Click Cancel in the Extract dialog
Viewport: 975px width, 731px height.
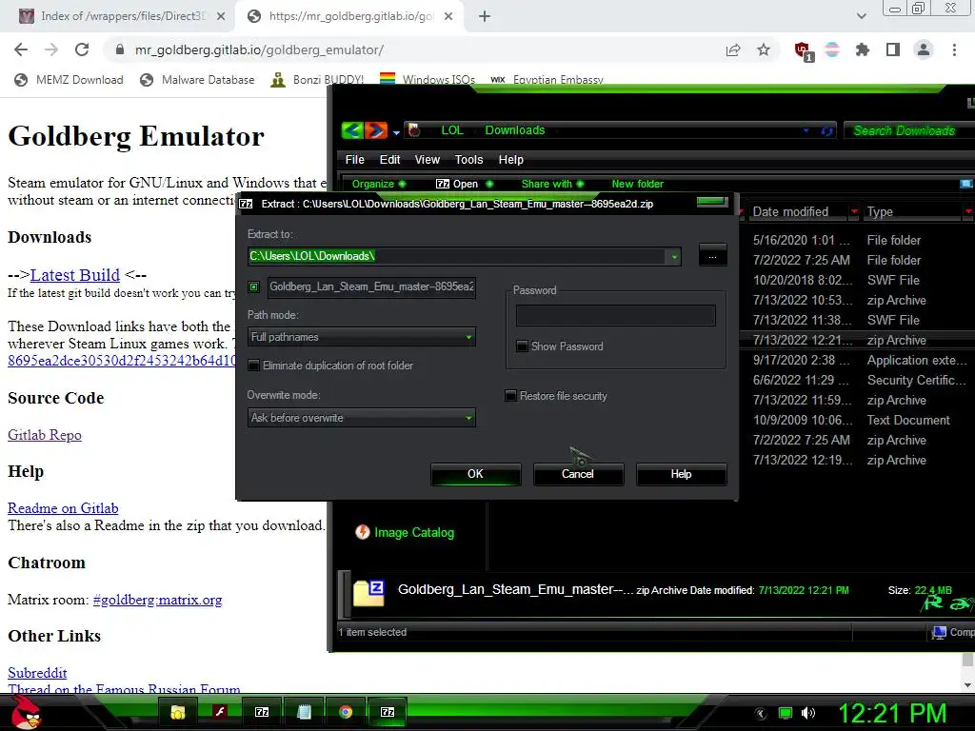tap(578, 474)
